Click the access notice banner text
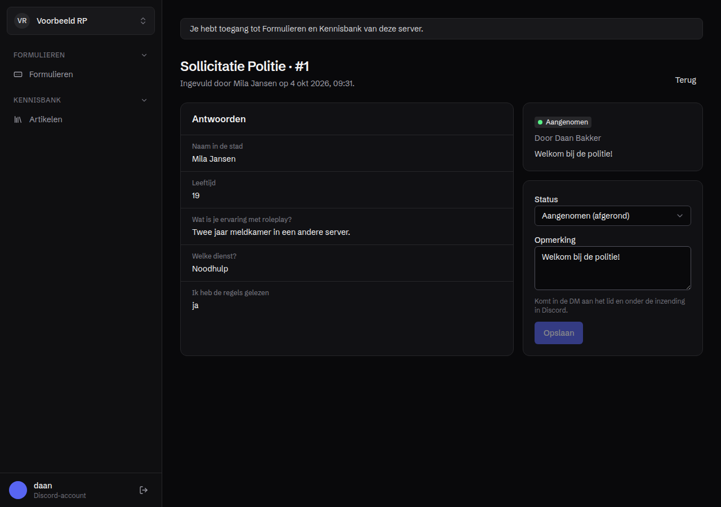 [306, 29]
